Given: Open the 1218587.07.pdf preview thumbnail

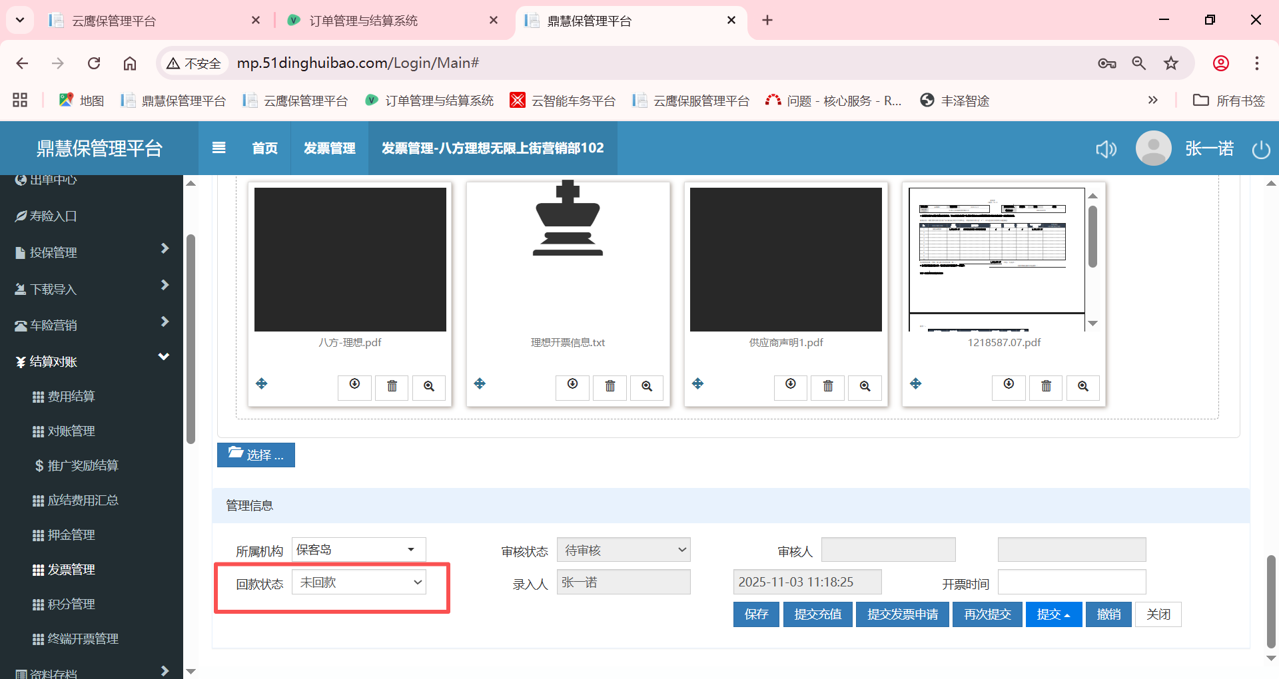Looking at the screenshot, I should click(997, 260).
